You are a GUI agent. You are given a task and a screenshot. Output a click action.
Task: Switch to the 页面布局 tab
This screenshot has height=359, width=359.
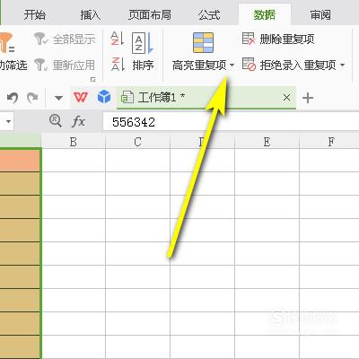coord(150,14)
